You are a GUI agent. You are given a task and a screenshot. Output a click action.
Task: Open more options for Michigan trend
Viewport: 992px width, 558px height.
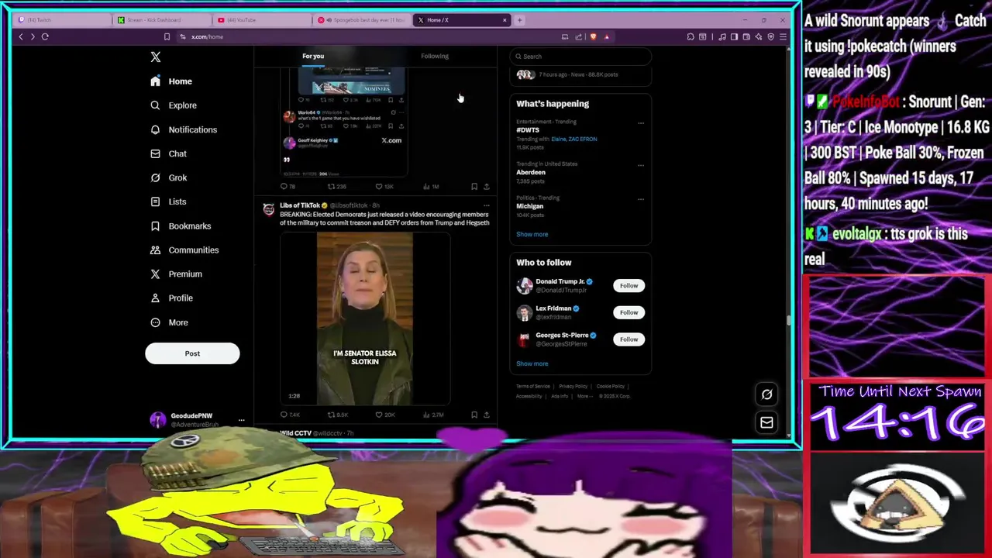641,198
